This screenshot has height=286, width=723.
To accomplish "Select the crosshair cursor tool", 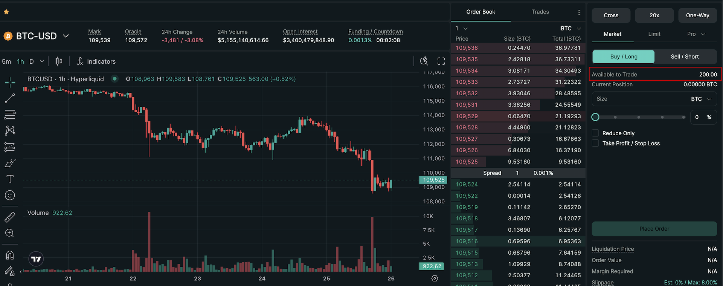I will [x=10, y=82].
